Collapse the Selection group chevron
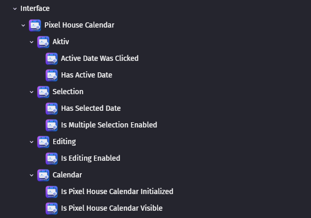Image resolution: width=311 pixels, height=218 pixels. pos(31,92)
